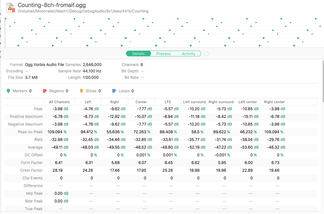This screenshot has height=214, width=324.
Task: Click the audio file icon beside the filename
Action: click(10, 8)
